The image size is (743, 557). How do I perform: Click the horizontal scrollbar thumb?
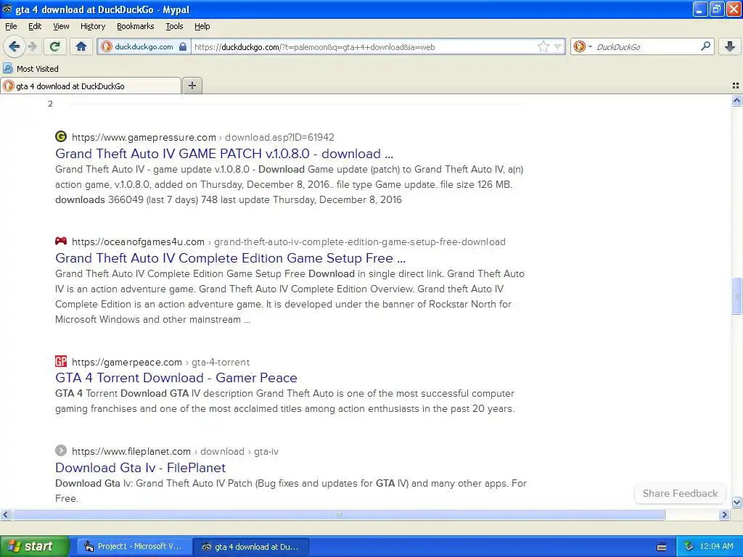pos(338,514)
